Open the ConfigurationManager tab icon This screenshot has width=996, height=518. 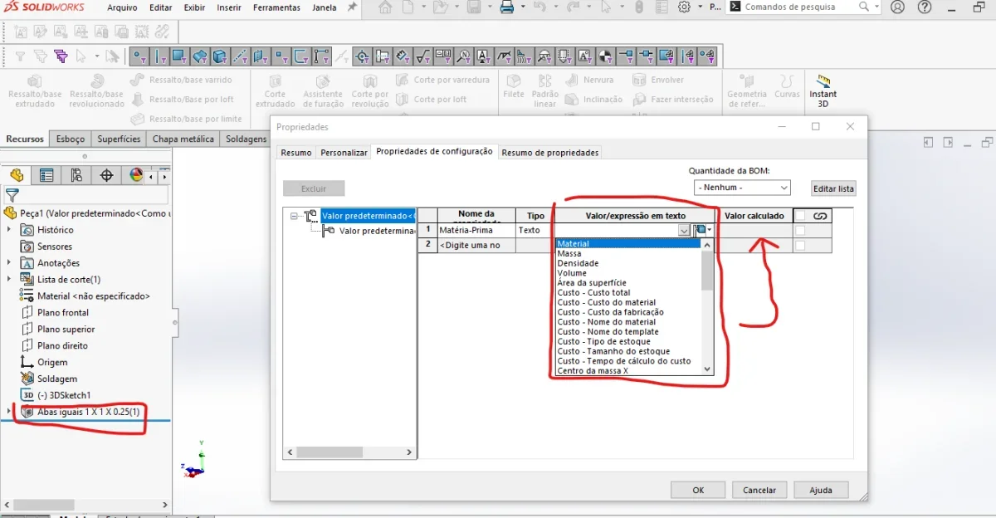76,175
